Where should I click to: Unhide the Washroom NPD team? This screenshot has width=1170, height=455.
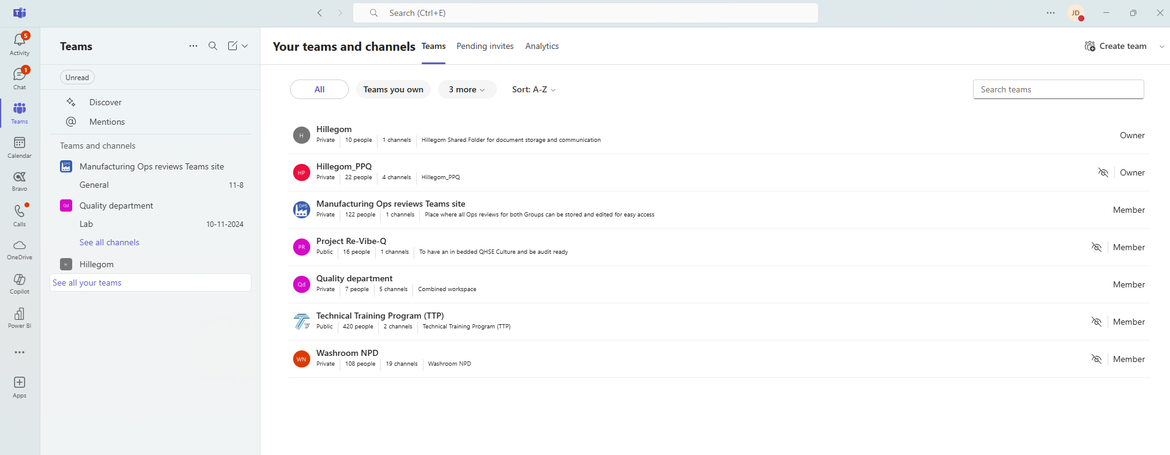[1097, 359]
